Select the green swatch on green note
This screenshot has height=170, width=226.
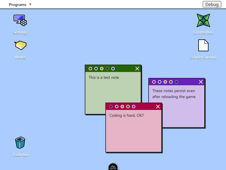(x=107, y=69)
